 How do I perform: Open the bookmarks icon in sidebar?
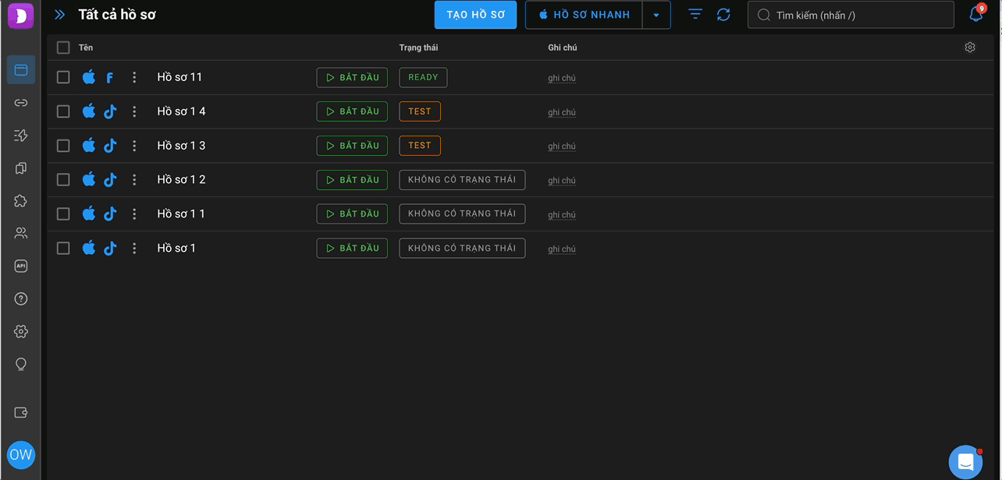tap(21, 168)
